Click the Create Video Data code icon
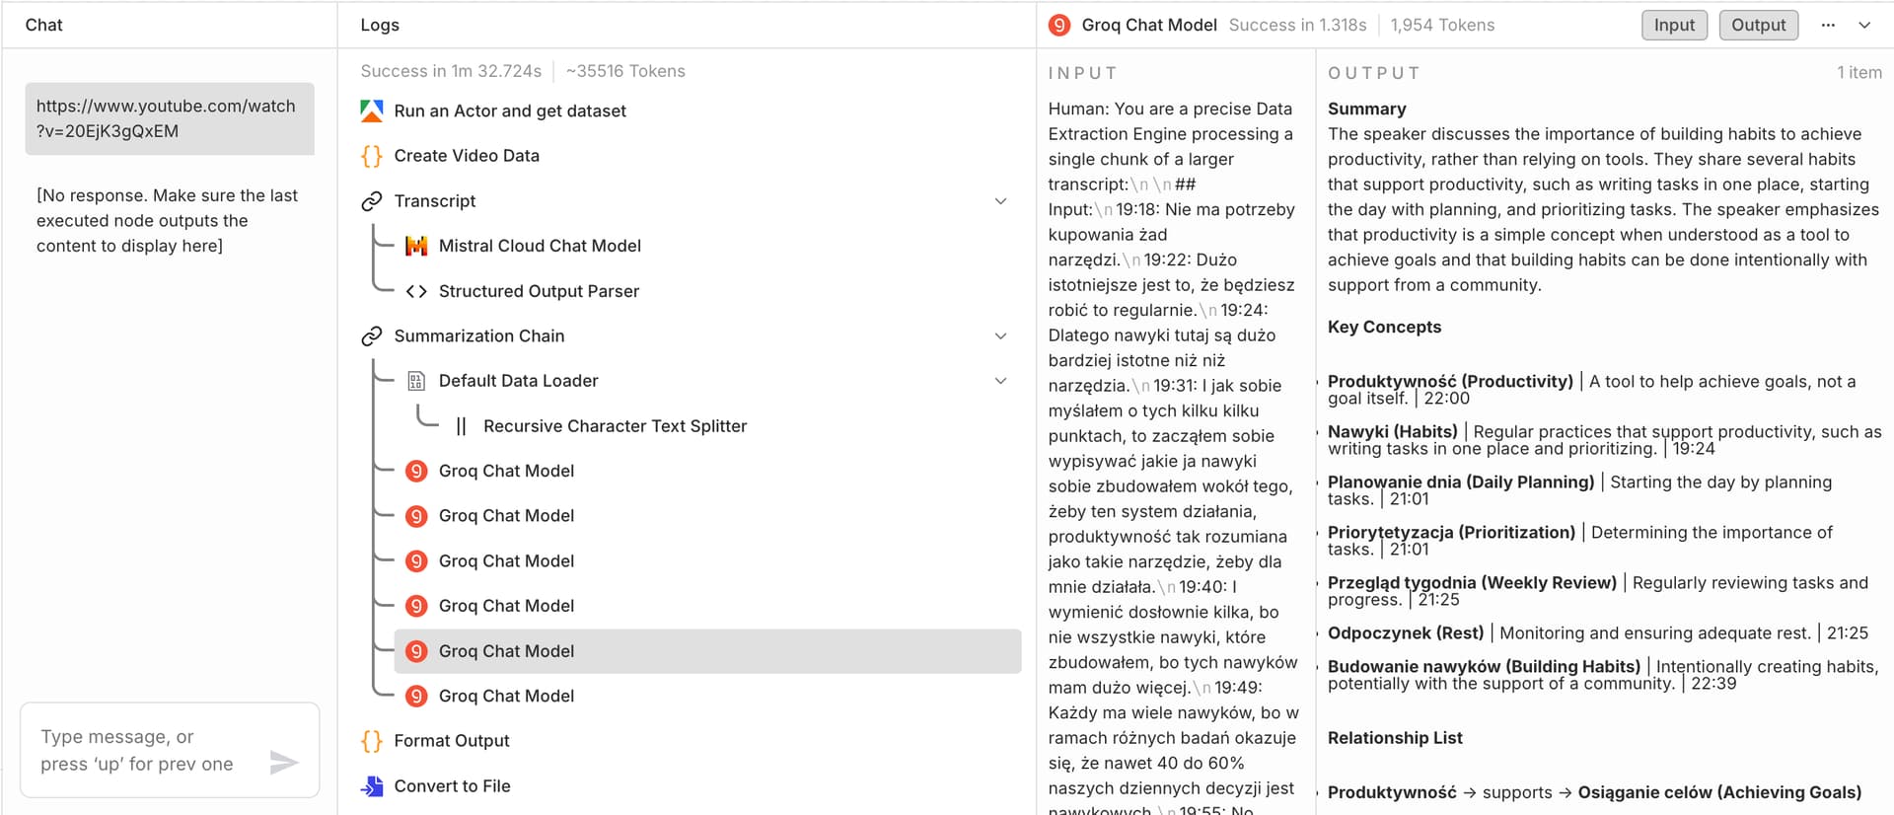The height and width of the screenshot is (815, 1894). (372, 156)
